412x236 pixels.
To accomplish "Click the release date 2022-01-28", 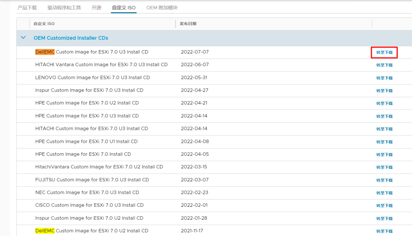I will pos(194,218).
